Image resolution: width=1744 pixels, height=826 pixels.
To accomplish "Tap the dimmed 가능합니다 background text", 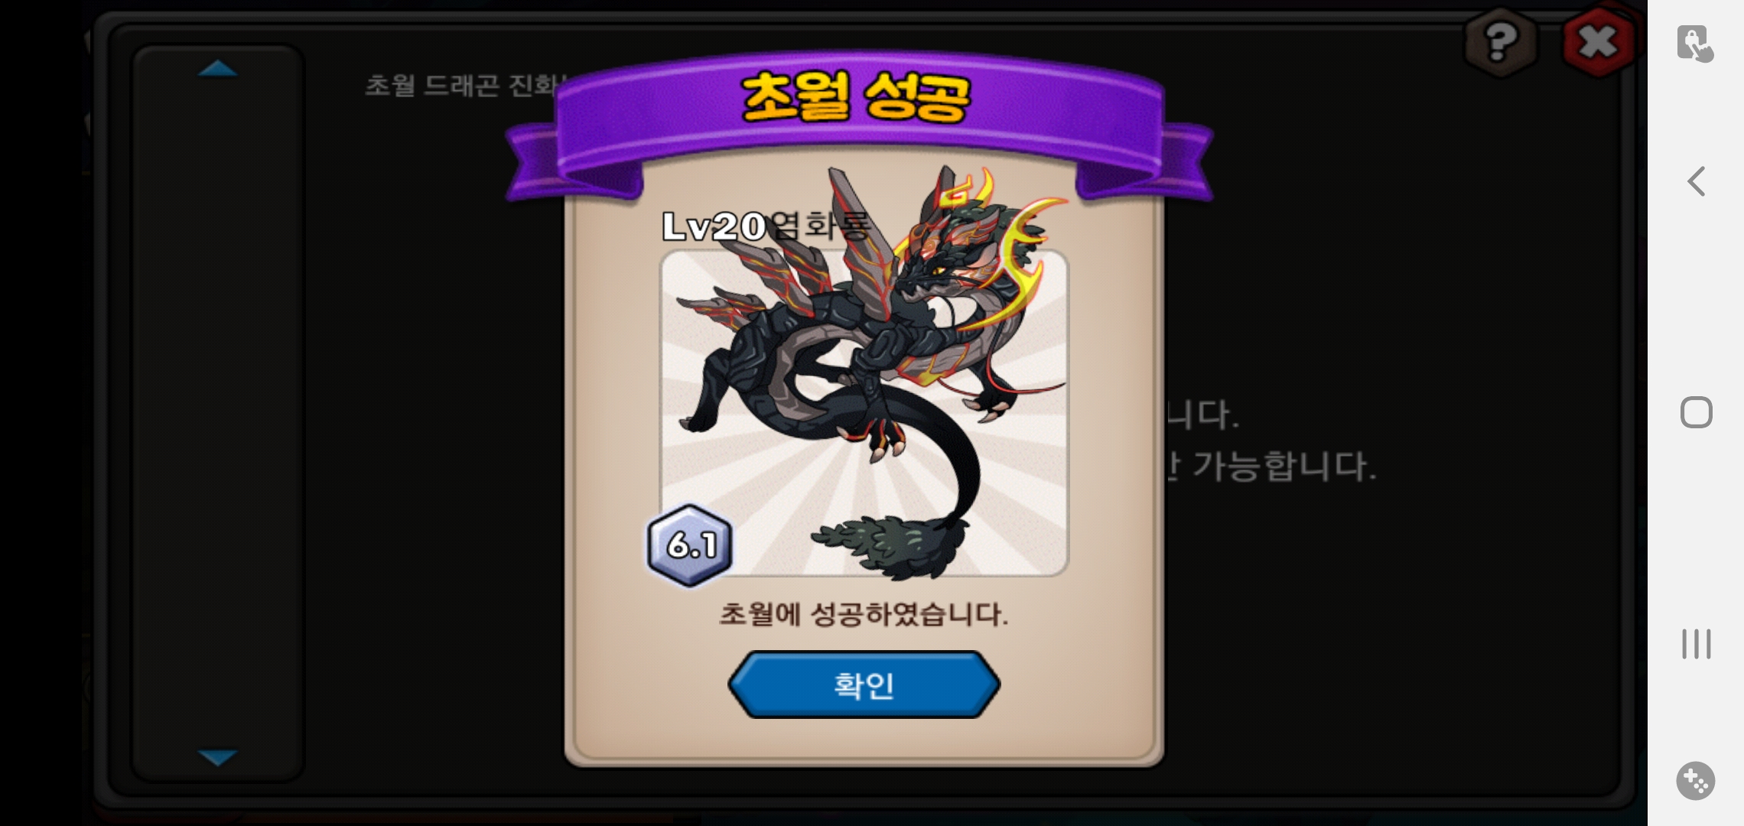I will click(x=1284, y=466).
